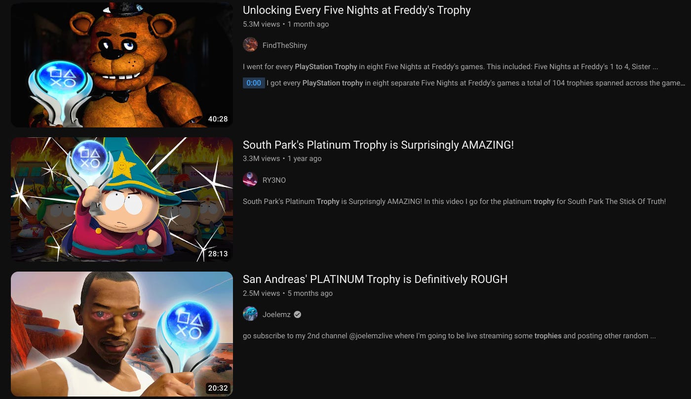
Task: Open title South Park's Platinum Trophy is Surprisingly AMAZING
Action: tap(378, 145)
